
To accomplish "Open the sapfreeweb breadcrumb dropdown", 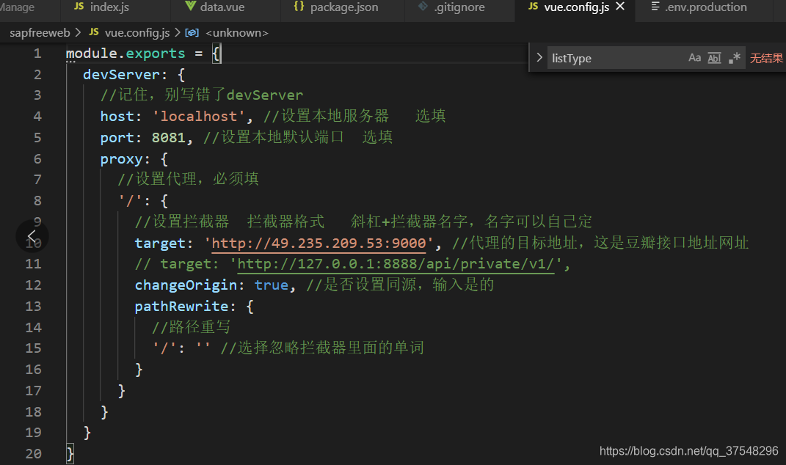I will coord(39,32).
